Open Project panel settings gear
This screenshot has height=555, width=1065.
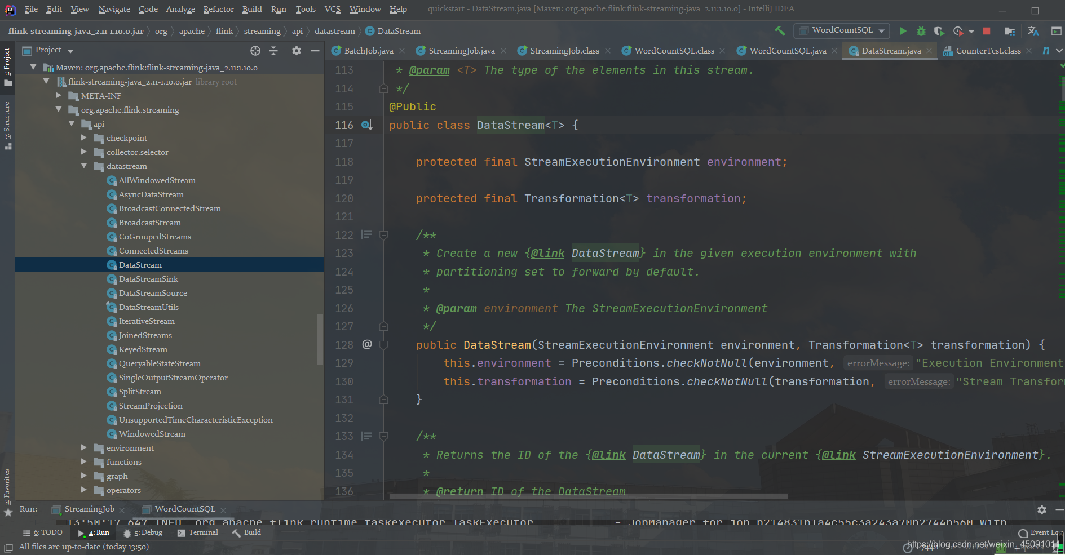(x=297, y=51)
